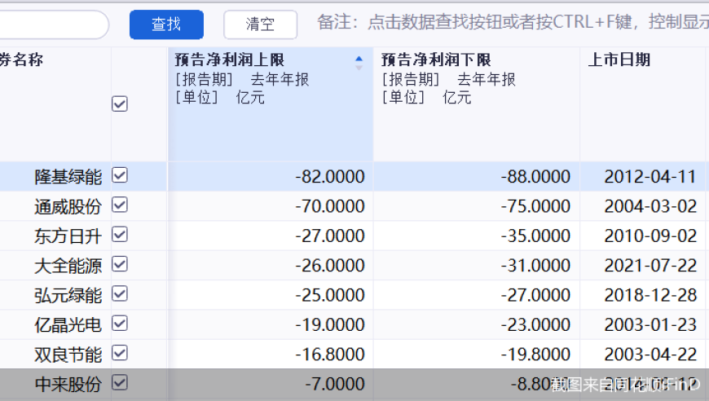
Task: Select stock name 双良节能
Action: pos(68,355)
